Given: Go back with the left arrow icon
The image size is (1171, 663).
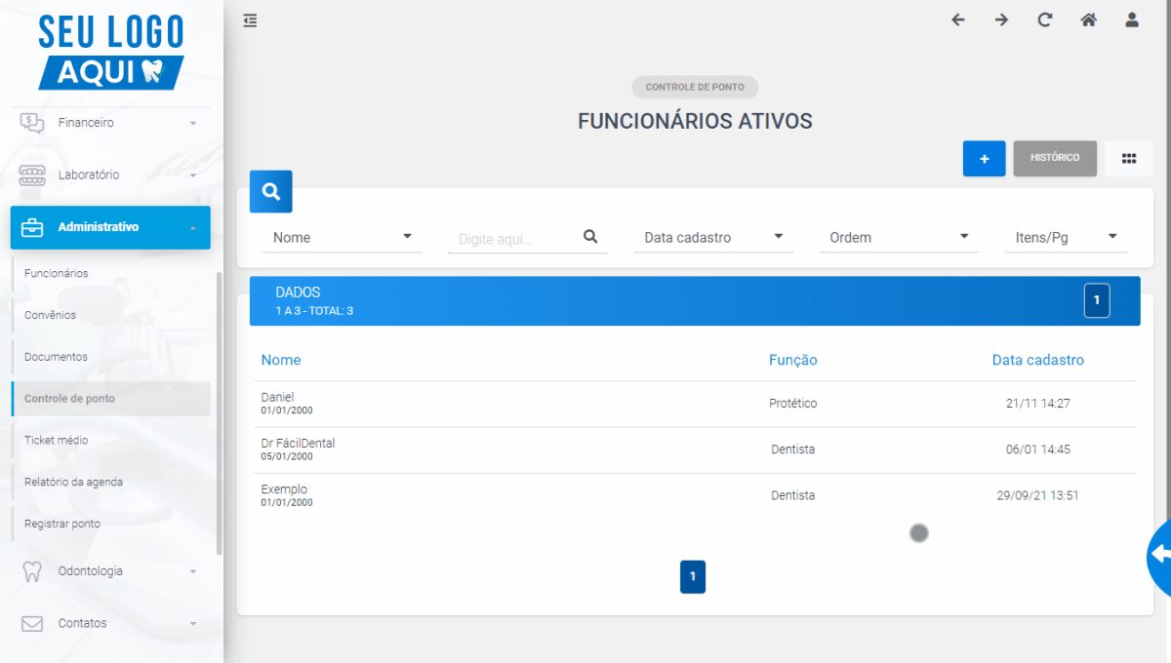Looking at the screenshot, I should [x=958, y=19].
